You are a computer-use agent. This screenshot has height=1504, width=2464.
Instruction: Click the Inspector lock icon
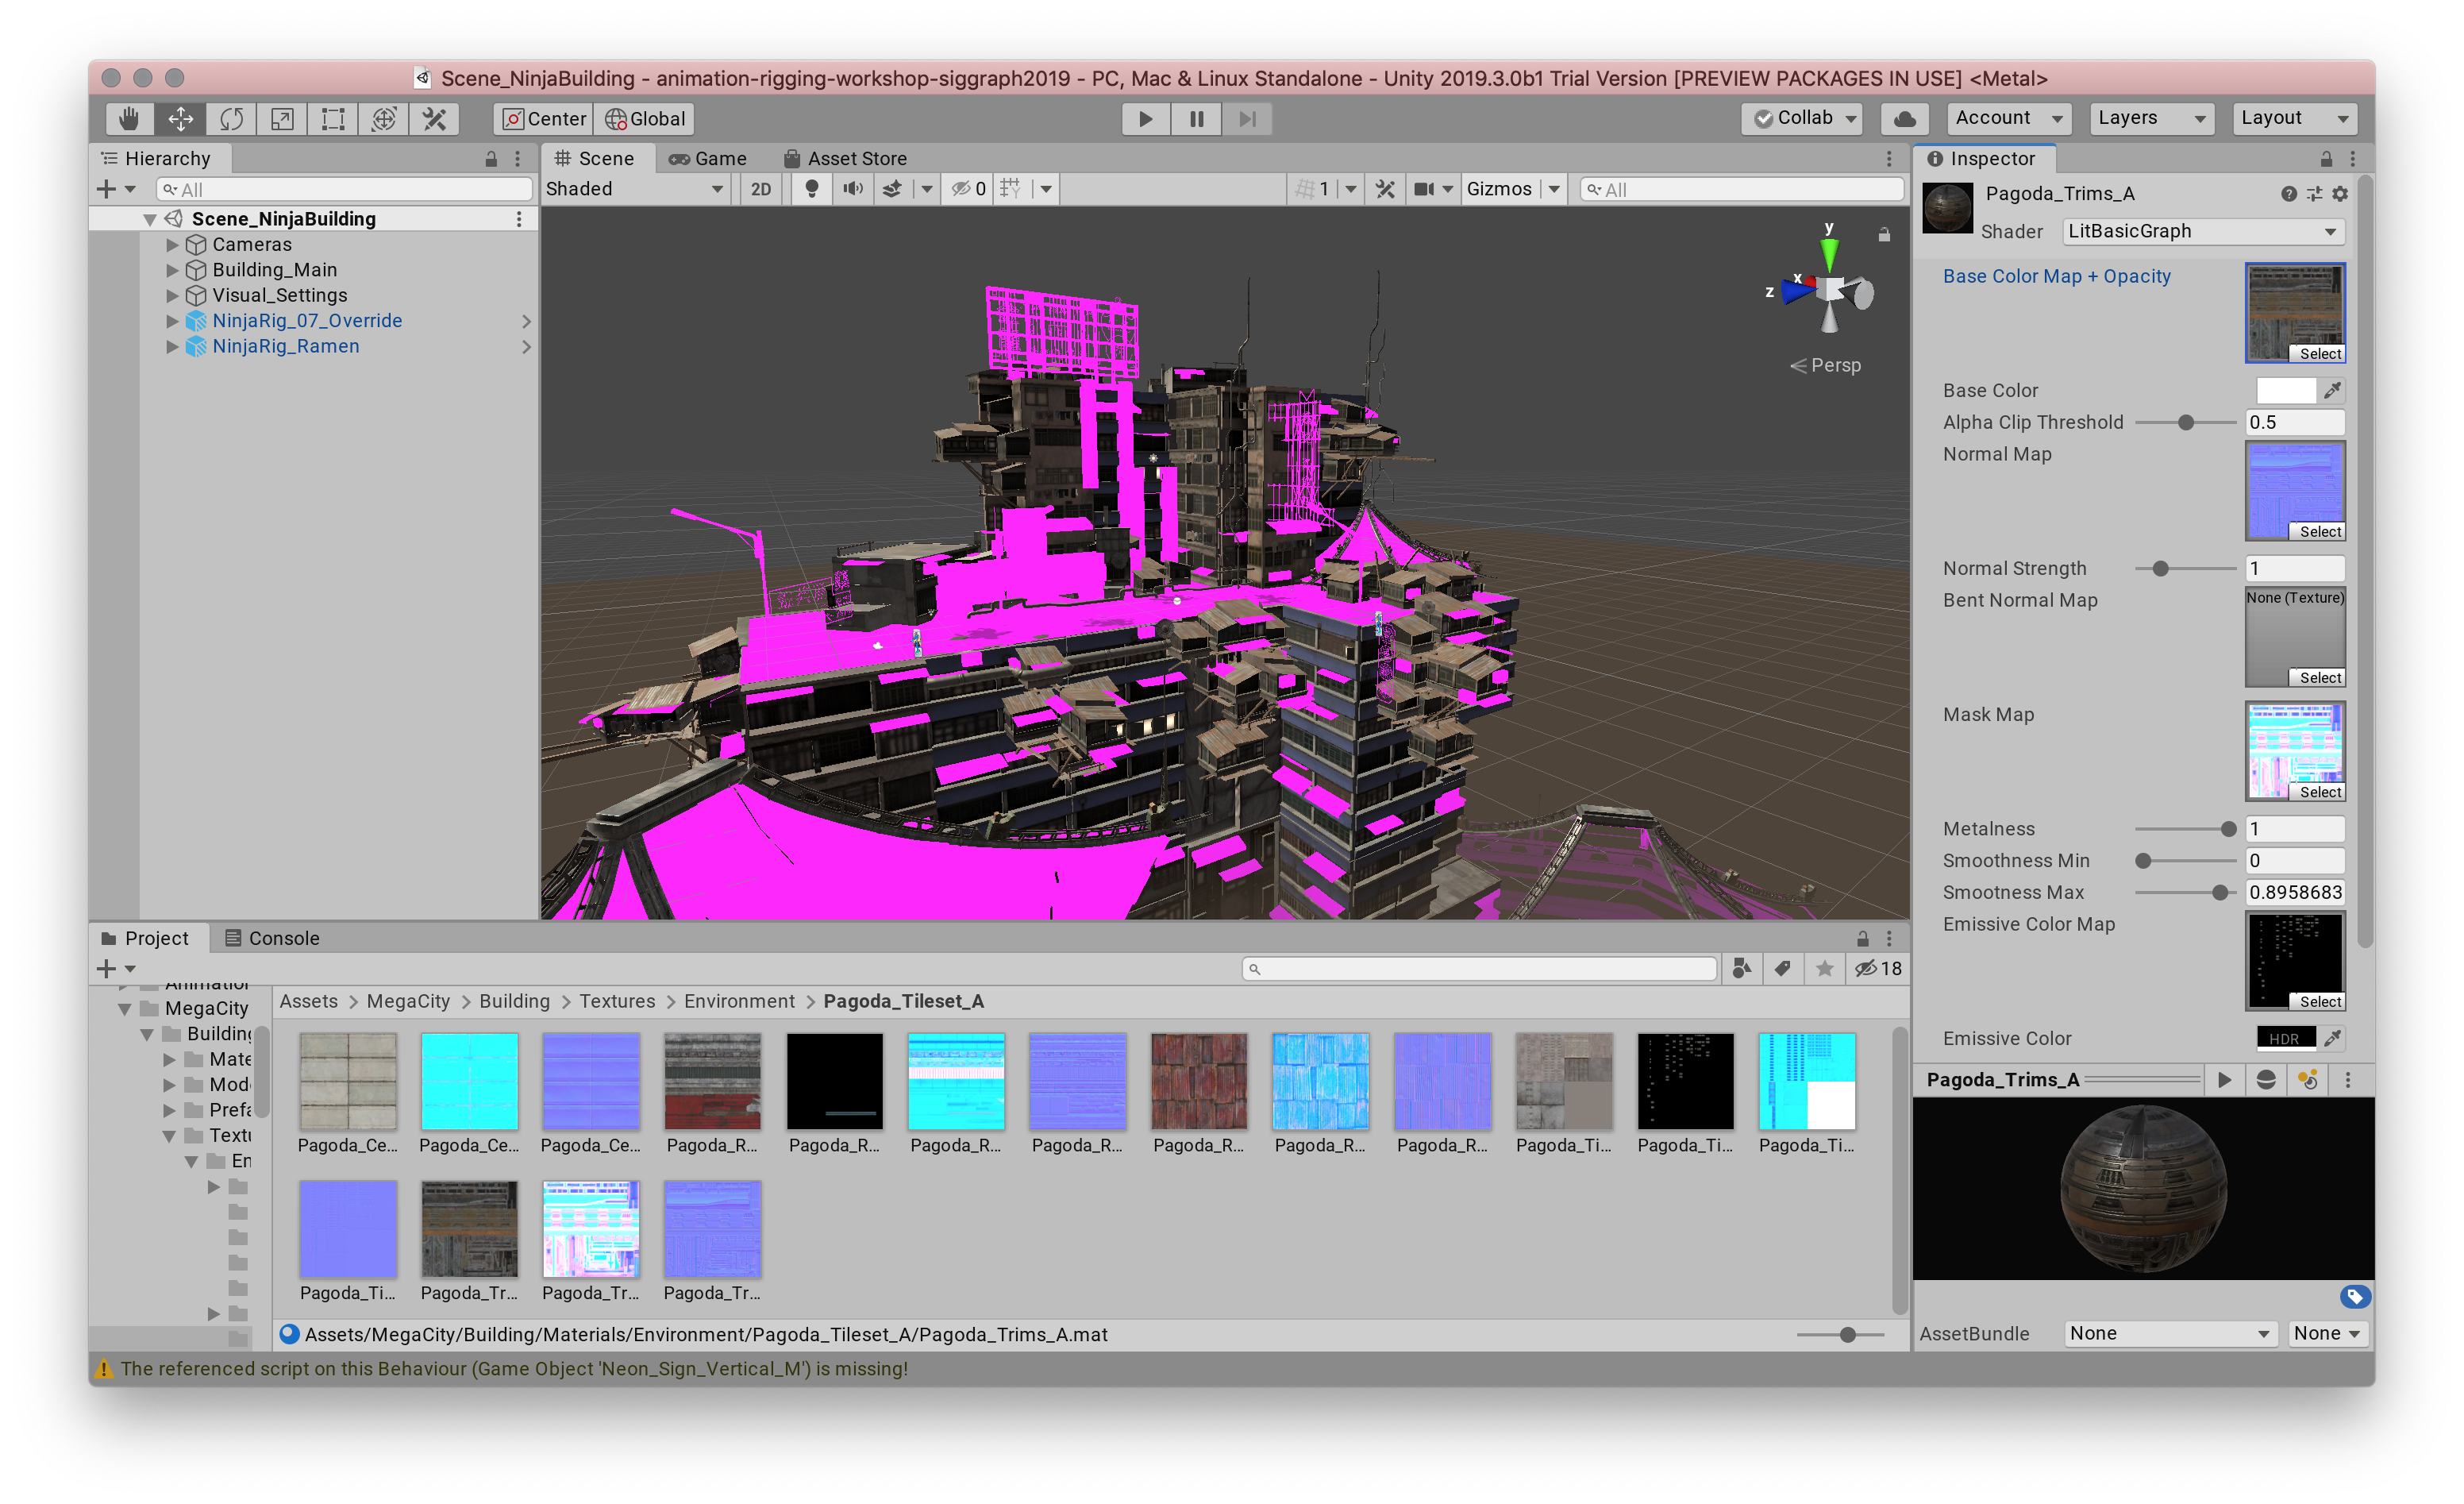[x=2326, y=159]
